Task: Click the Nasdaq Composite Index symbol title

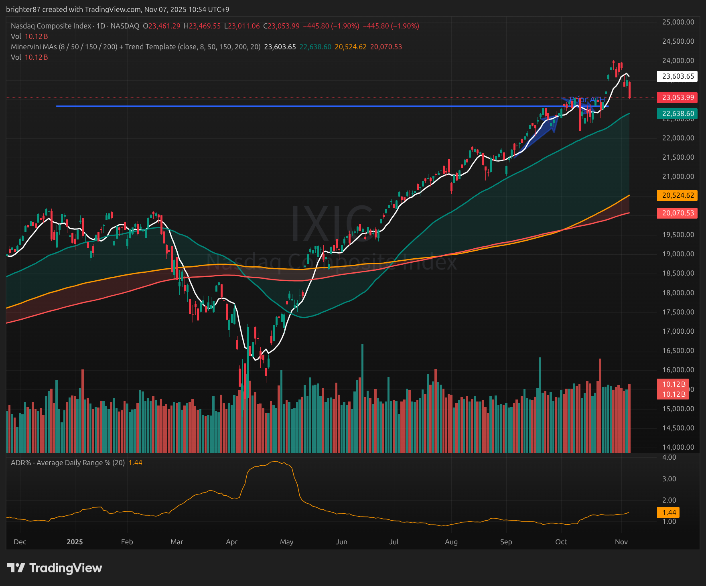Action: [x=51, y=26]
